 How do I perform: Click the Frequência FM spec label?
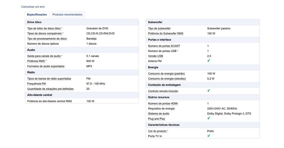[36, 84]
